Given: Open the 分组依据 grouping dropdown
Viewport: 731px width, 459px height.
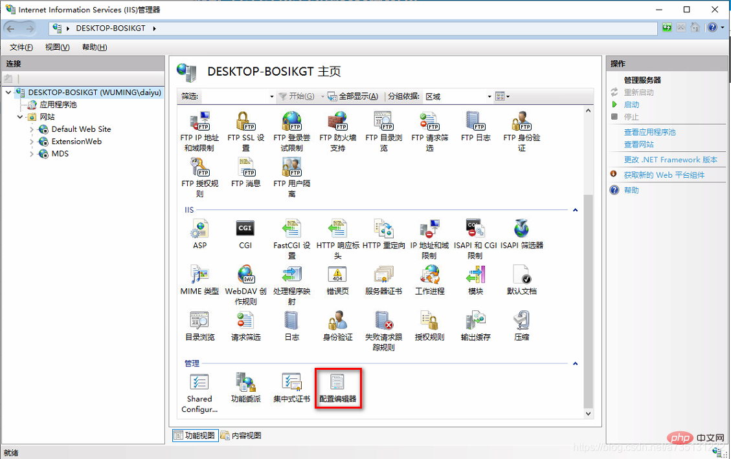Looking at the screenshot, I should point(458,96).
